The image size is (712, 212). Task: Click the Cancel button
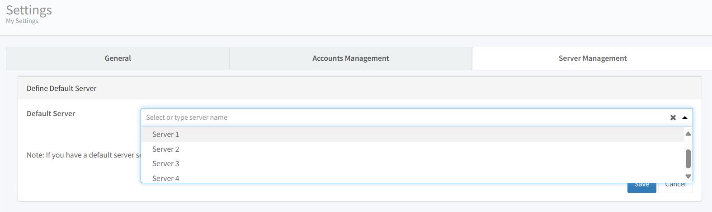coord(675,187)
